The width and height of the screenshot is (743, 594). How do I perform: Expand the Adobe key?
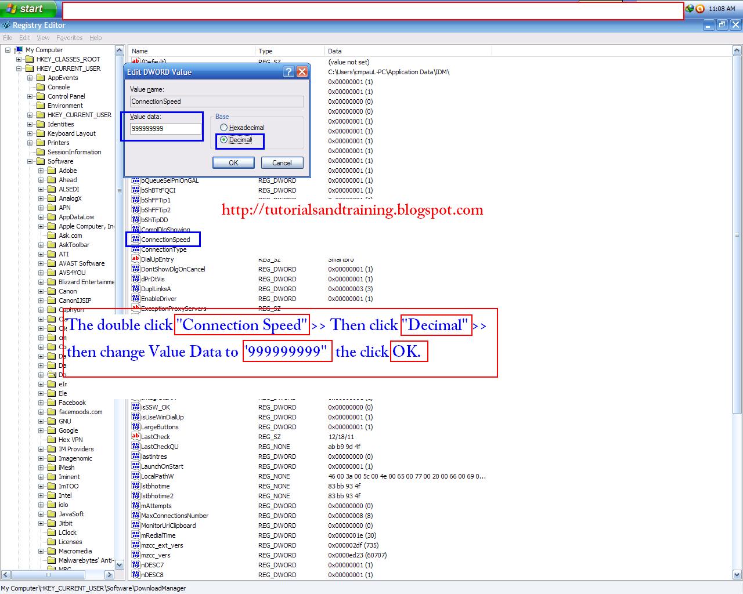(41, 171)
